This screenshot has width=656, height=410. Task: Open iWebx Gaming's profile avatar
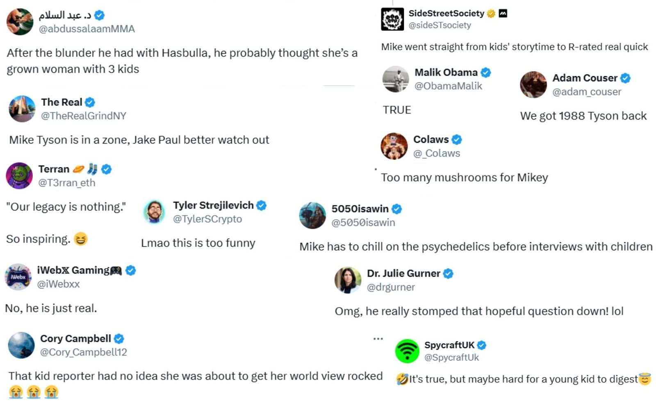pyautogui.click(x=18, y=277)
